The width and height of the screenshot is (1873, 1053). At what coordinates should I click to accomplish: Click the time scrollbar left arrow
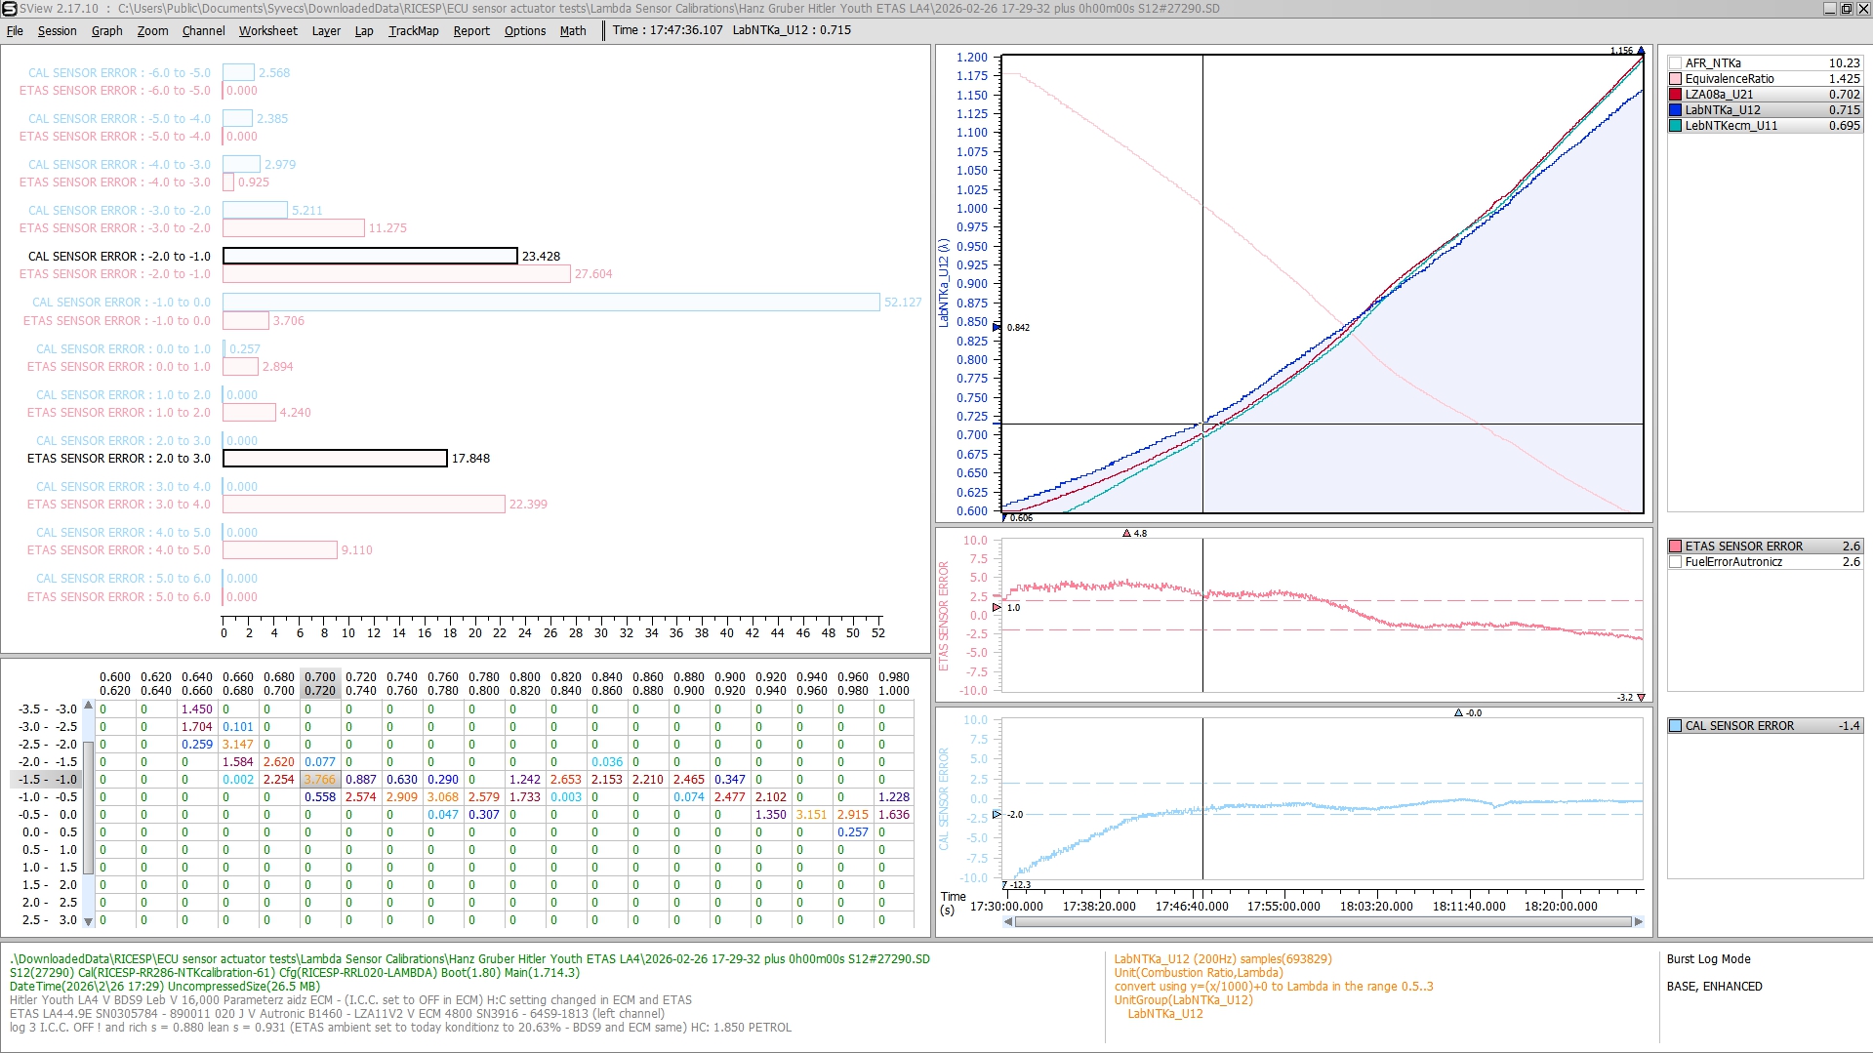click(x=1007, y=922)
